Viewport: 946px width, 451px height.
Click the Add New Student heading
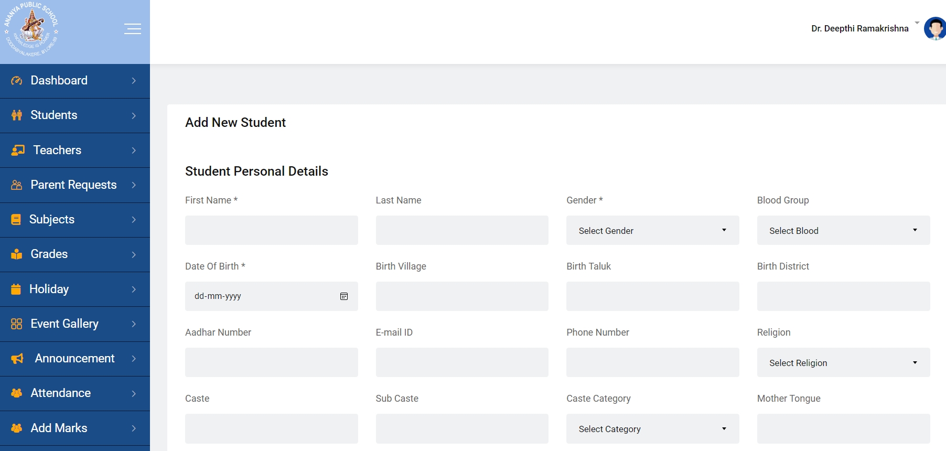pyautogui.click(x=235, y=122)
